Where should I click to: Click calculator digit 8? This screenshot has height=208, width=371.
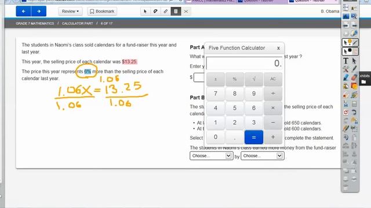[234, 94]
